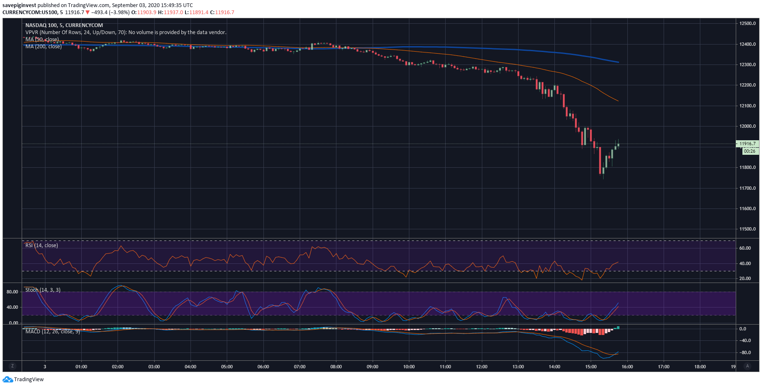Click the TradingView cloud logo icon
The image size is (762, 387).
click(x=8, y=380)
